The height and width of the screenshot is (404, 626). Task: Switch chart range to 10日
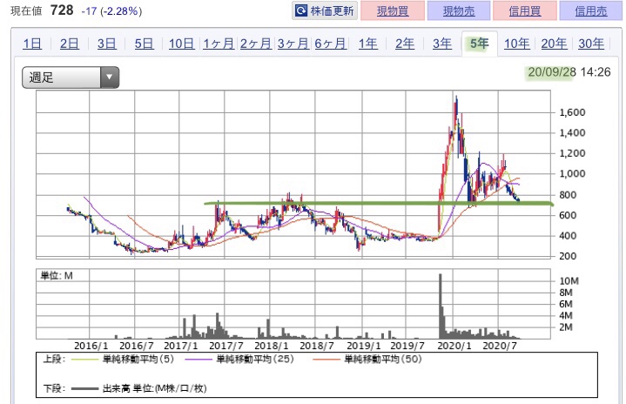[x=181, y=44]
